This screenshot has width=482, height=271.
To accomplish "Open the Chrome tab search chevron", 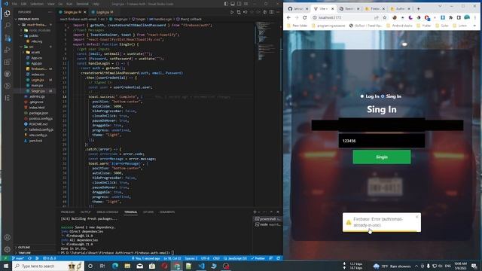I will point(440,6).
